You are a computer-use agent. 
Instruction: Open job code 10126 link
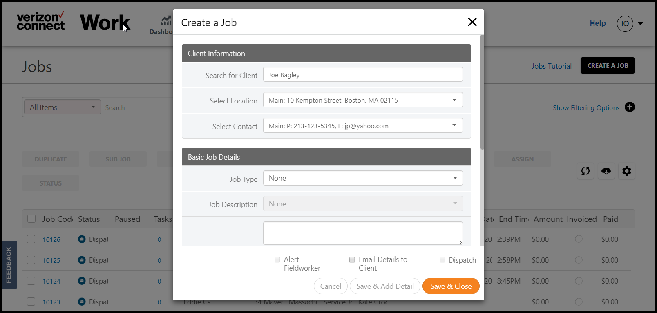coord(51,239)
